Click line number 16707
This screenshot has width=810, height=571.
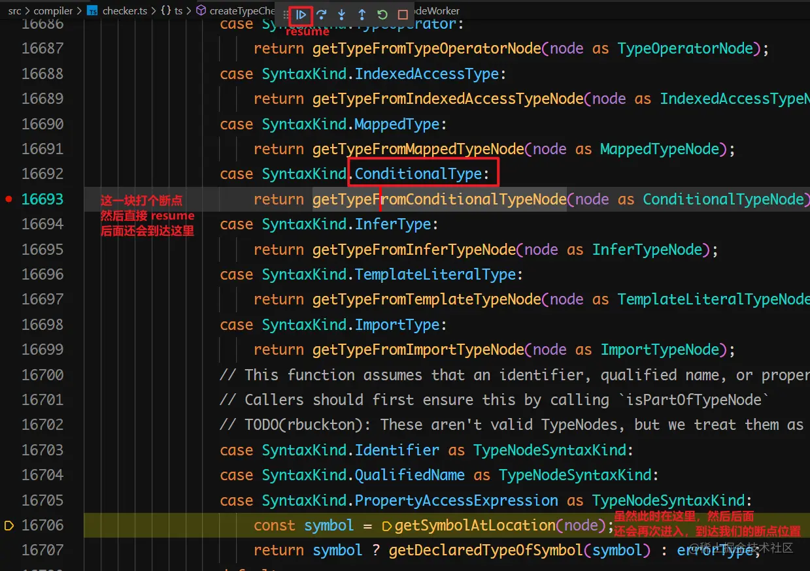pos(42,550)
